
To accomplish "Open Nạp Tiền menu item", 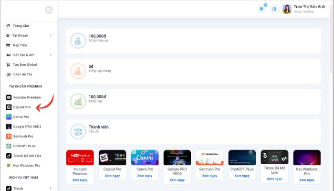I will tap(20, 45).
